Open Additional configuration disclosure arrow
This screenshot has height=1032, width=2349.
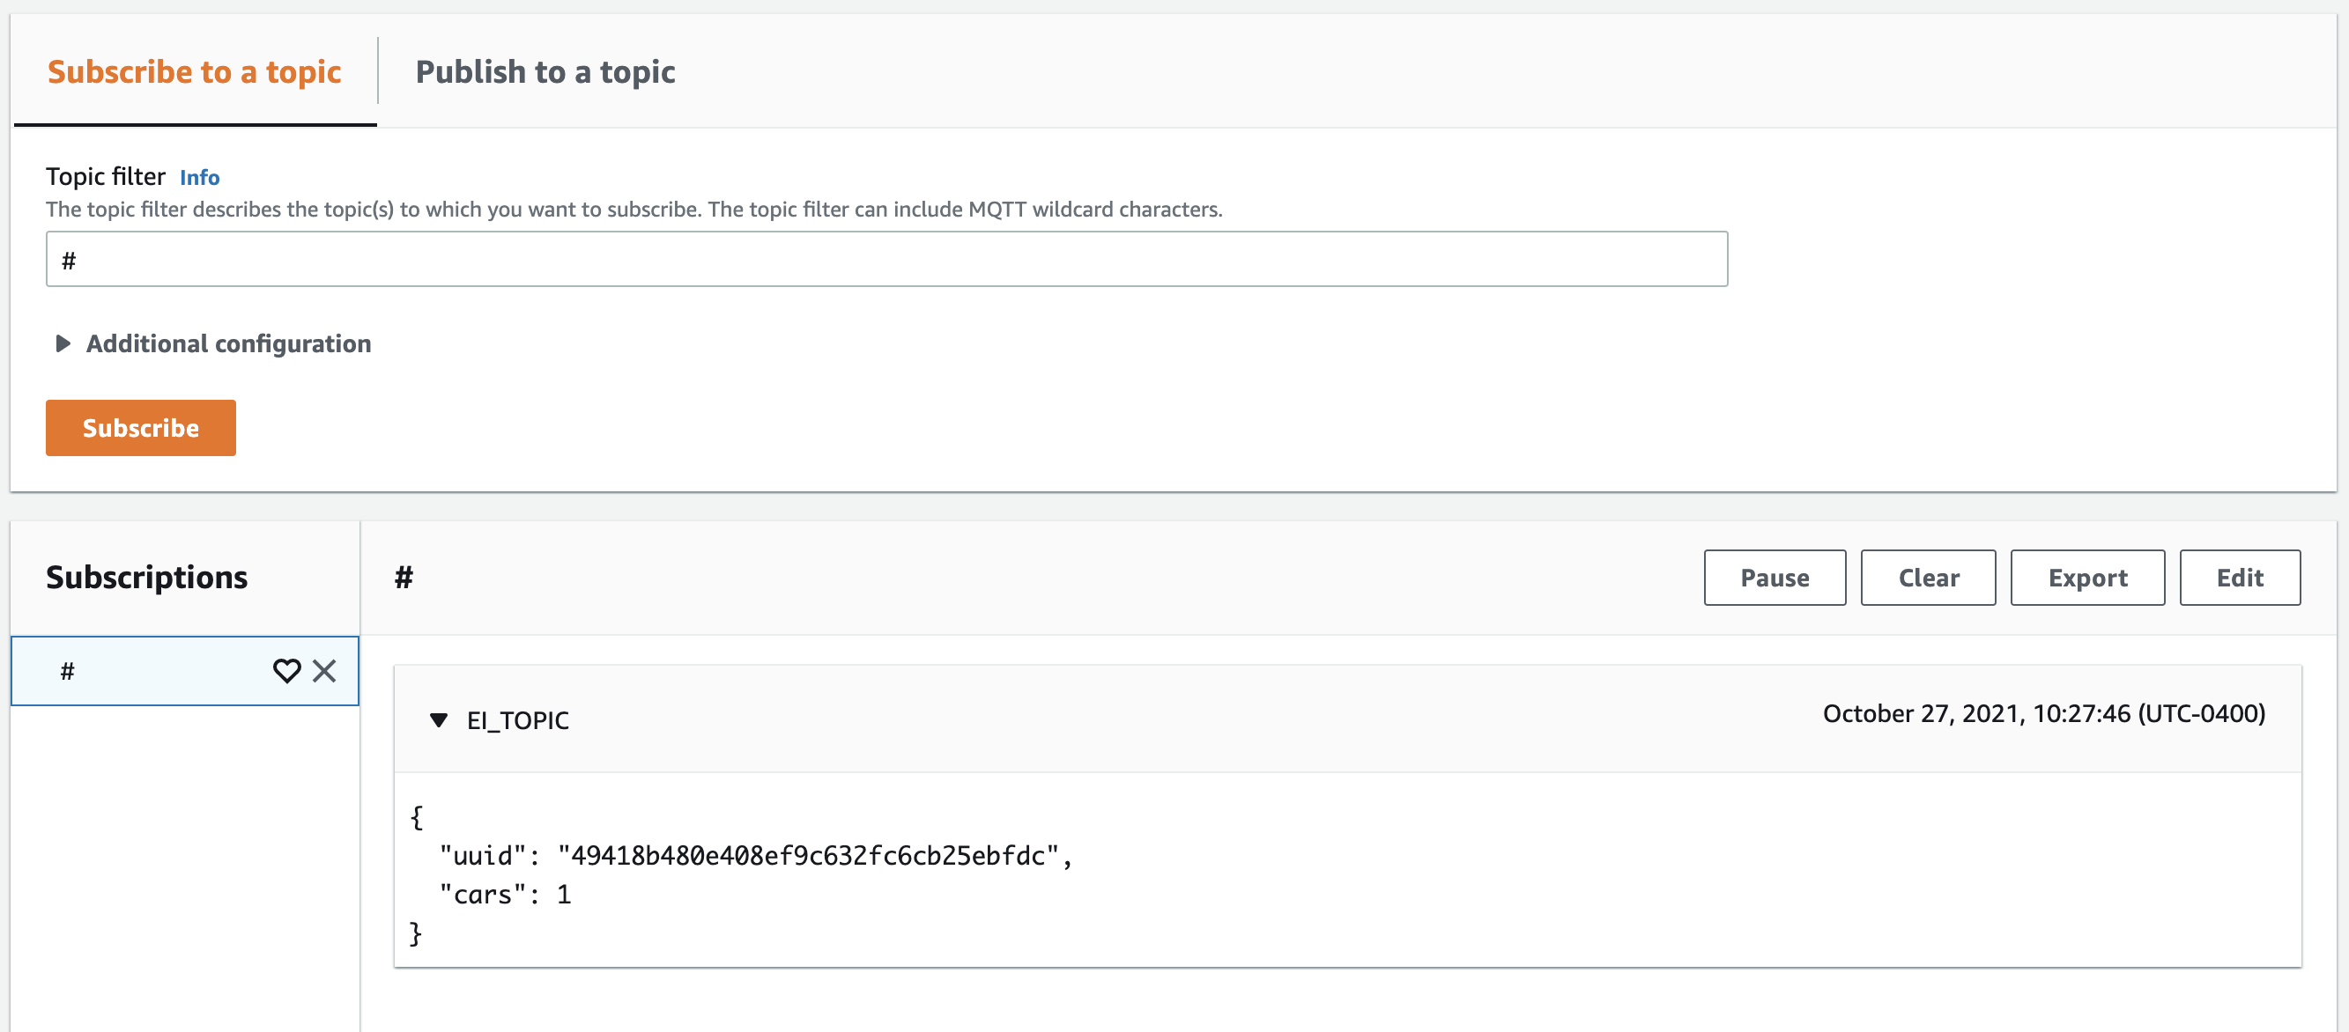click(x=62, y=343)
